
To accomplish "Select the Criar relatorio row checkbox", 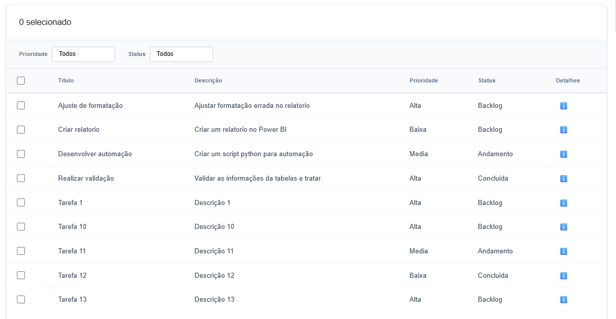I will (x=21, y=130).
